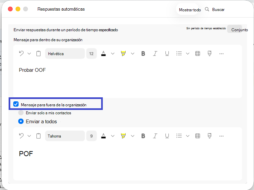Expand font color options in Helvética toolbar
Viewport: 254px width, 190px height.
coord(113,53)
